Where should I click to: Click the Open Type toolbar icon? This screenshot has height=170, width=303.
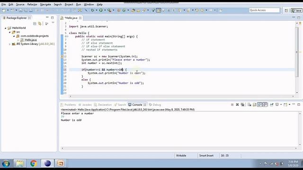pos(133,10)
